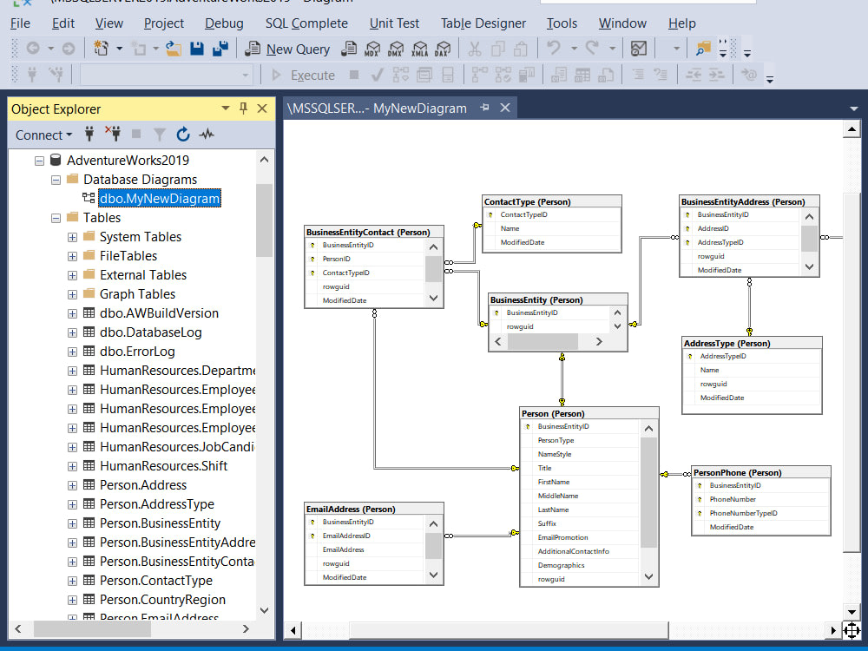The width and height of the screenshot is (868, 651).
Task: Open the available databases combo box
Action: coord(167,75)
